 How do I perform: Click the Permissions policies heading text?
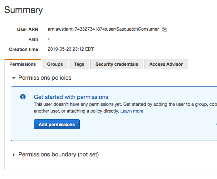point(45,78)
